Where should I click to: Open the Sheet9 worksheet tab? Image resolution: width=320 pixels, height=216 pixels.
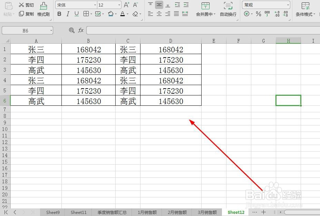(x=52, y=212)
